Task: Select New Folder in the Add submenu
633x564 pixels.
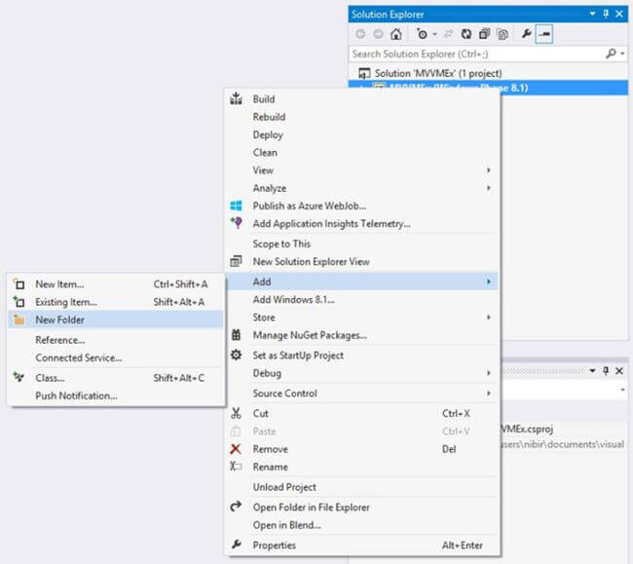Action: pyautogui.click(x=116, y=320)
